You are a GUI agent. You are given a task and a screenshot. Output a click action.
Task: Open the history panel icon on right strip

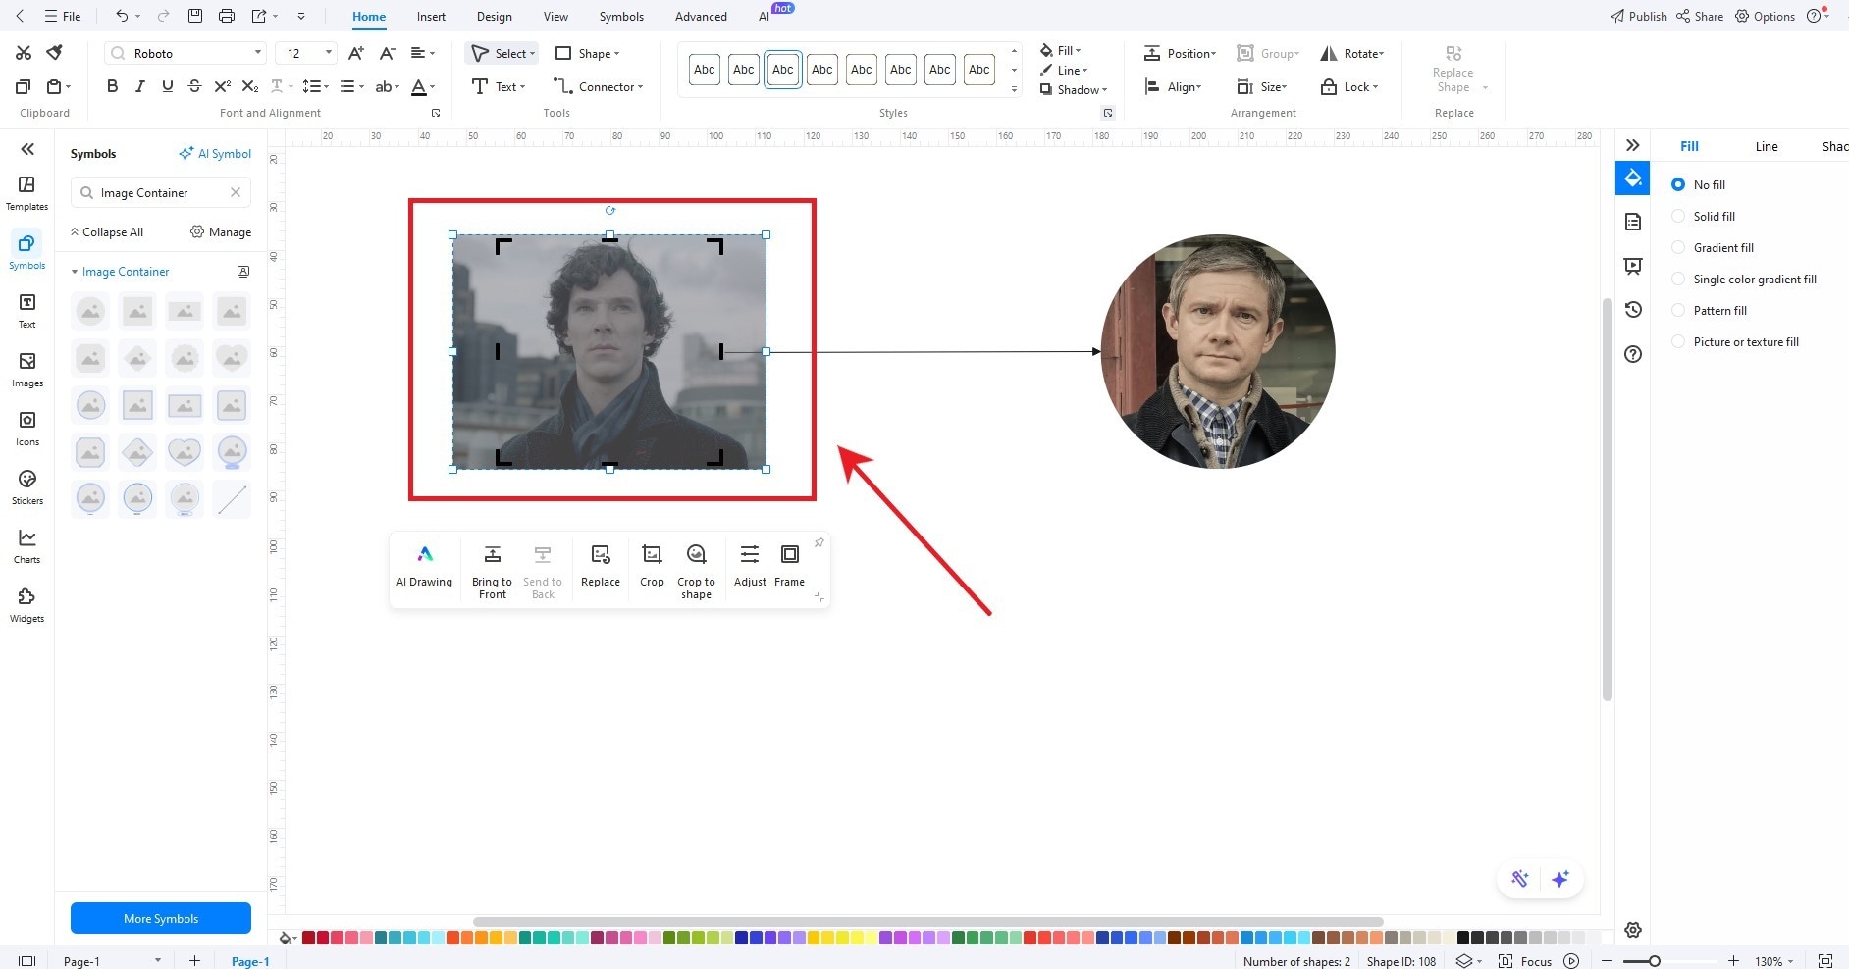[1633, 310]
